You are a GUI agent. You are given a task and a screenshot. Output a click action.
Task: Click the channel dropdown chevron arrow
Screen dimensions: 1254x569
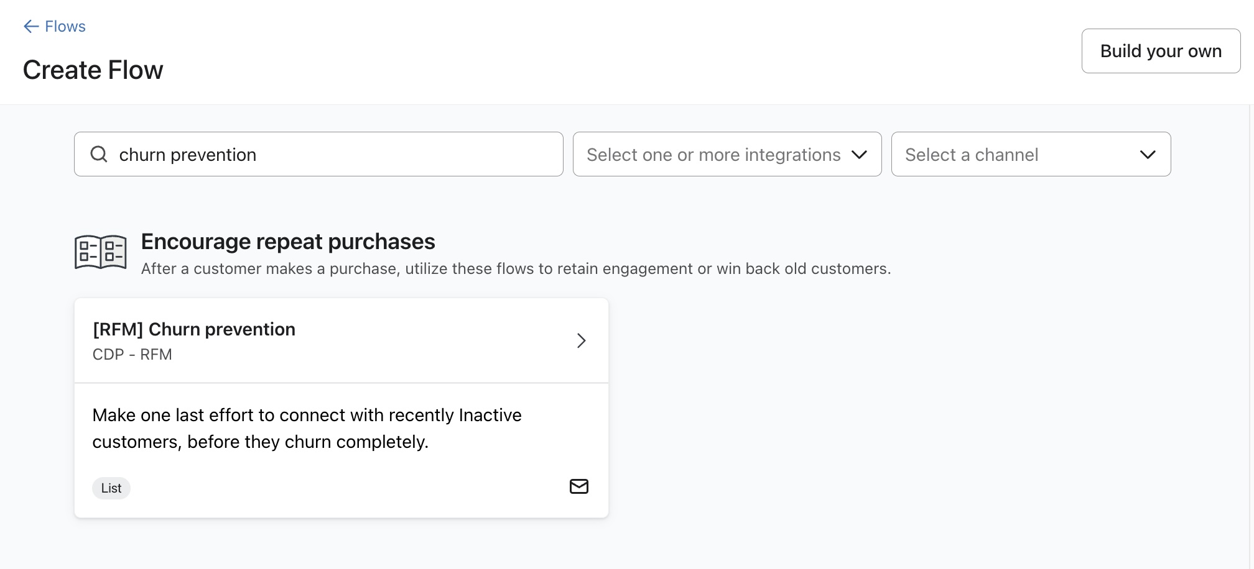[x=1148, y=155]
